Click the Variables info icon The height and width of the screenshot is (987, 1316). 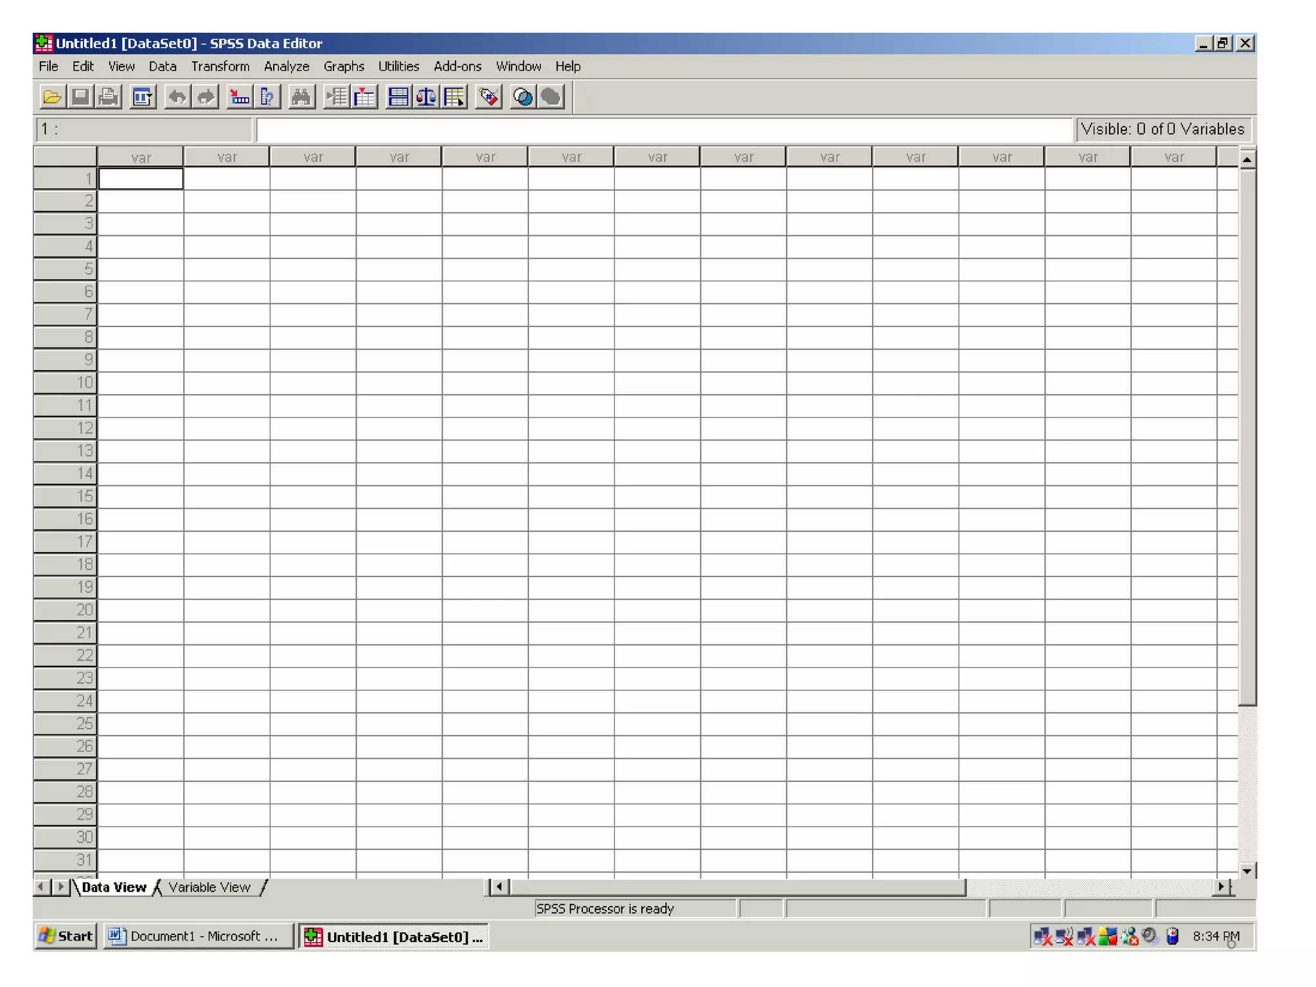tap(267, 98)
